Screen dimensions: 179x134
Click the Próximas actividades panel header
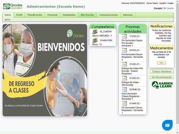point(133,29)
